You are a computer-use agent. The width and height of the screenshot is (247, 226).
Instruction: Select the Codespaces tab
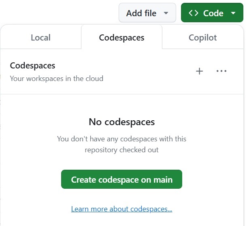[x=121, y=37]
